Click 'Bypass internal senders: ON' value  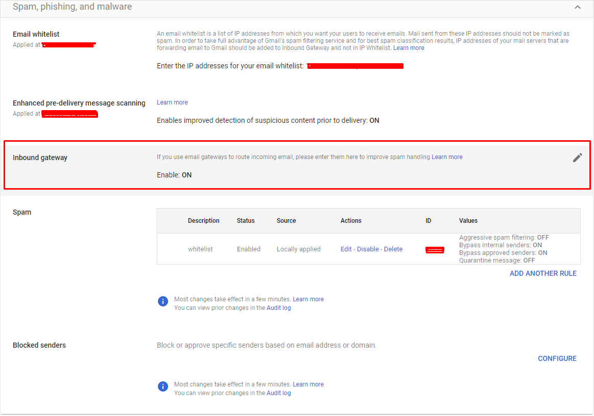pyautogui.click(x=501, y=245)
